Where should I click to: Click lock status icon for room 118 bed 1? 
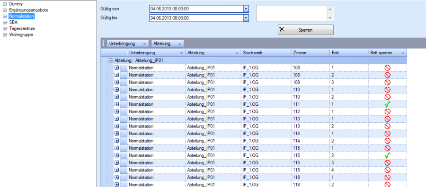(387, 177)
